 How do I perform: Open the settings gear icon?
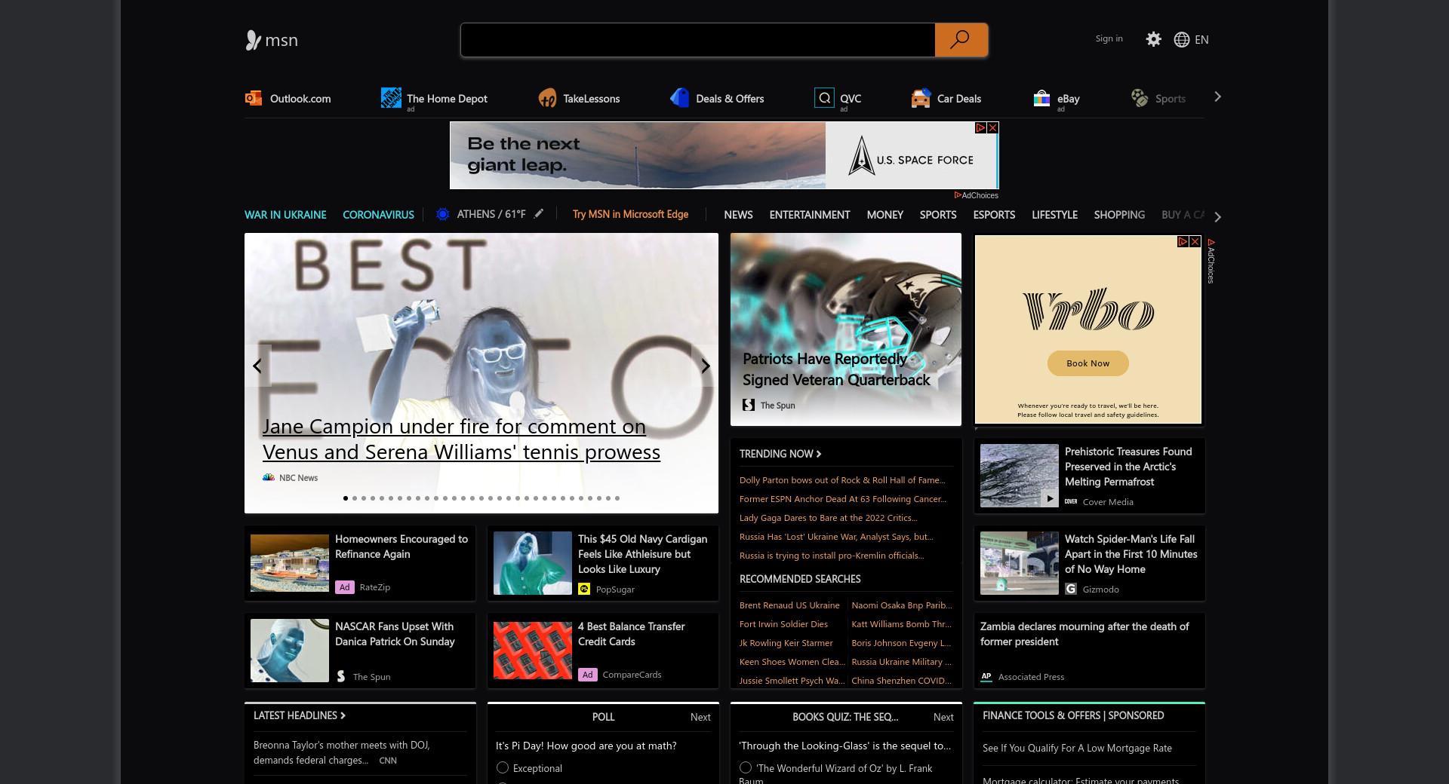click(x=1153, y=39)
